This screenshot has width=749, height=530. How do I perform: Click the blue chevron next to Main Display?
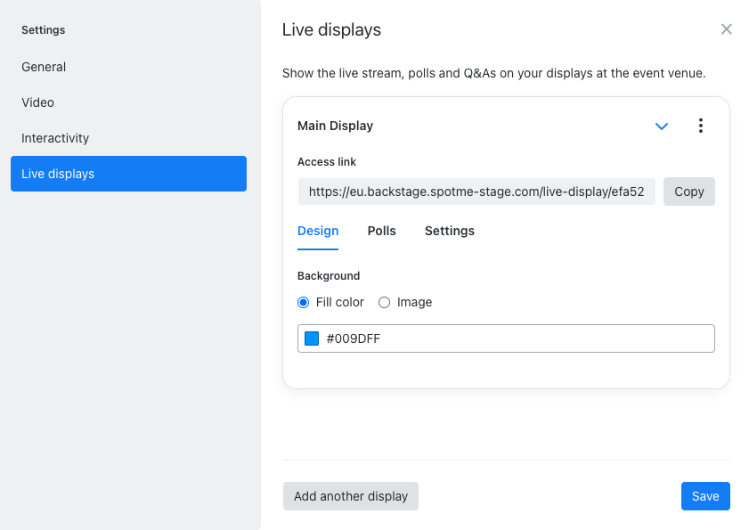click(662, 126)
